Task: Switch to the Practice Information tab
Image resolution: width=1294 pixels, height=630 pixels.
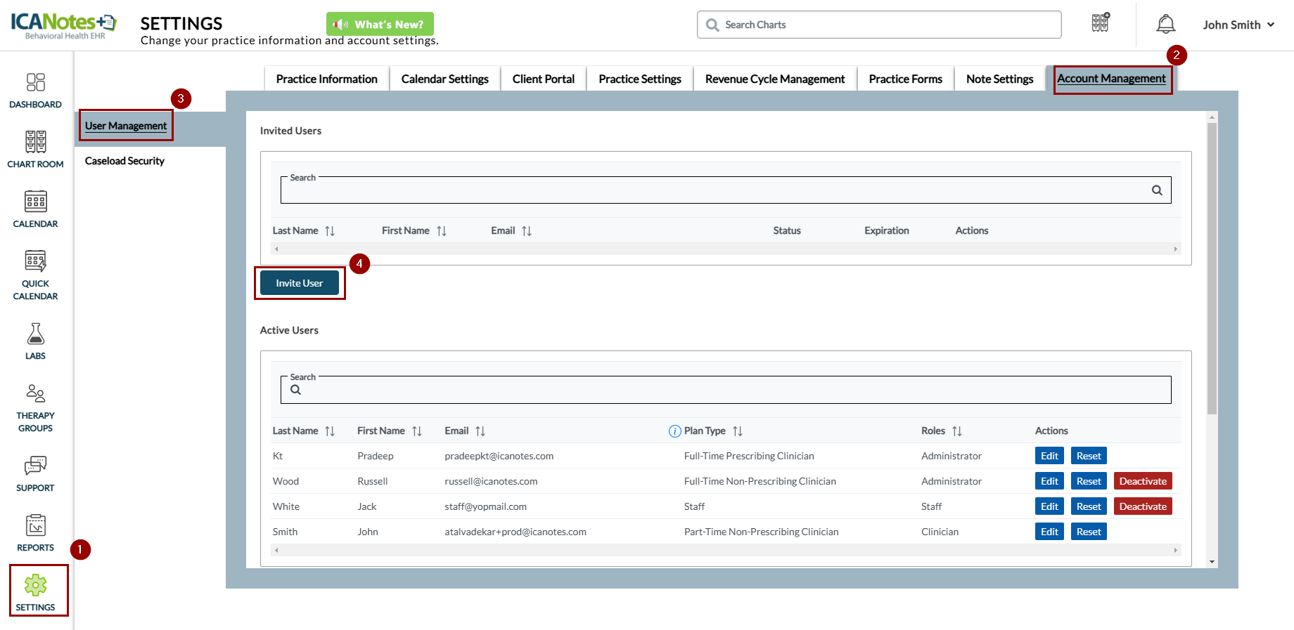Action: point(326,79)
